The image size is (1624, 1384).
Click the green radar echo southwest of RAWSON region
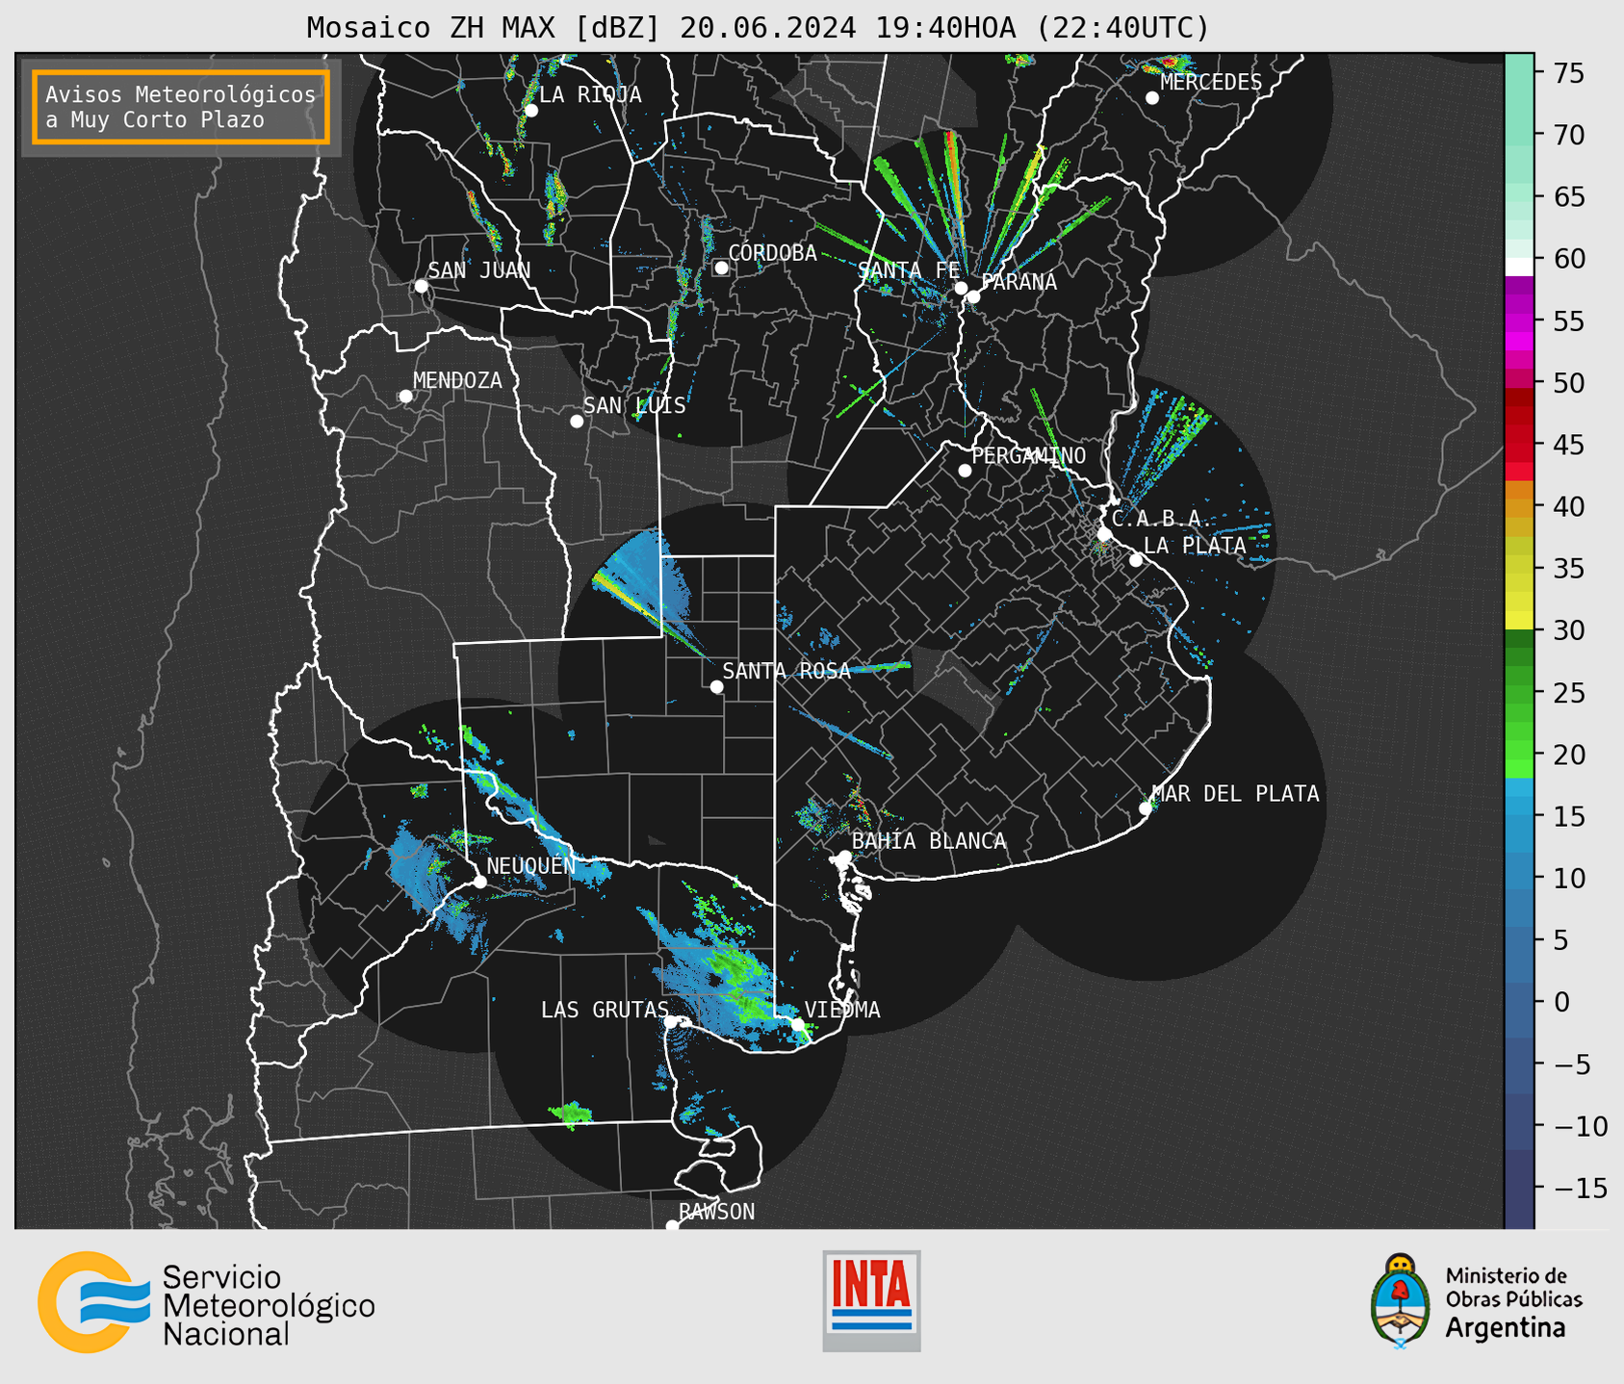pyautogui.click(x=572, y=1114)
